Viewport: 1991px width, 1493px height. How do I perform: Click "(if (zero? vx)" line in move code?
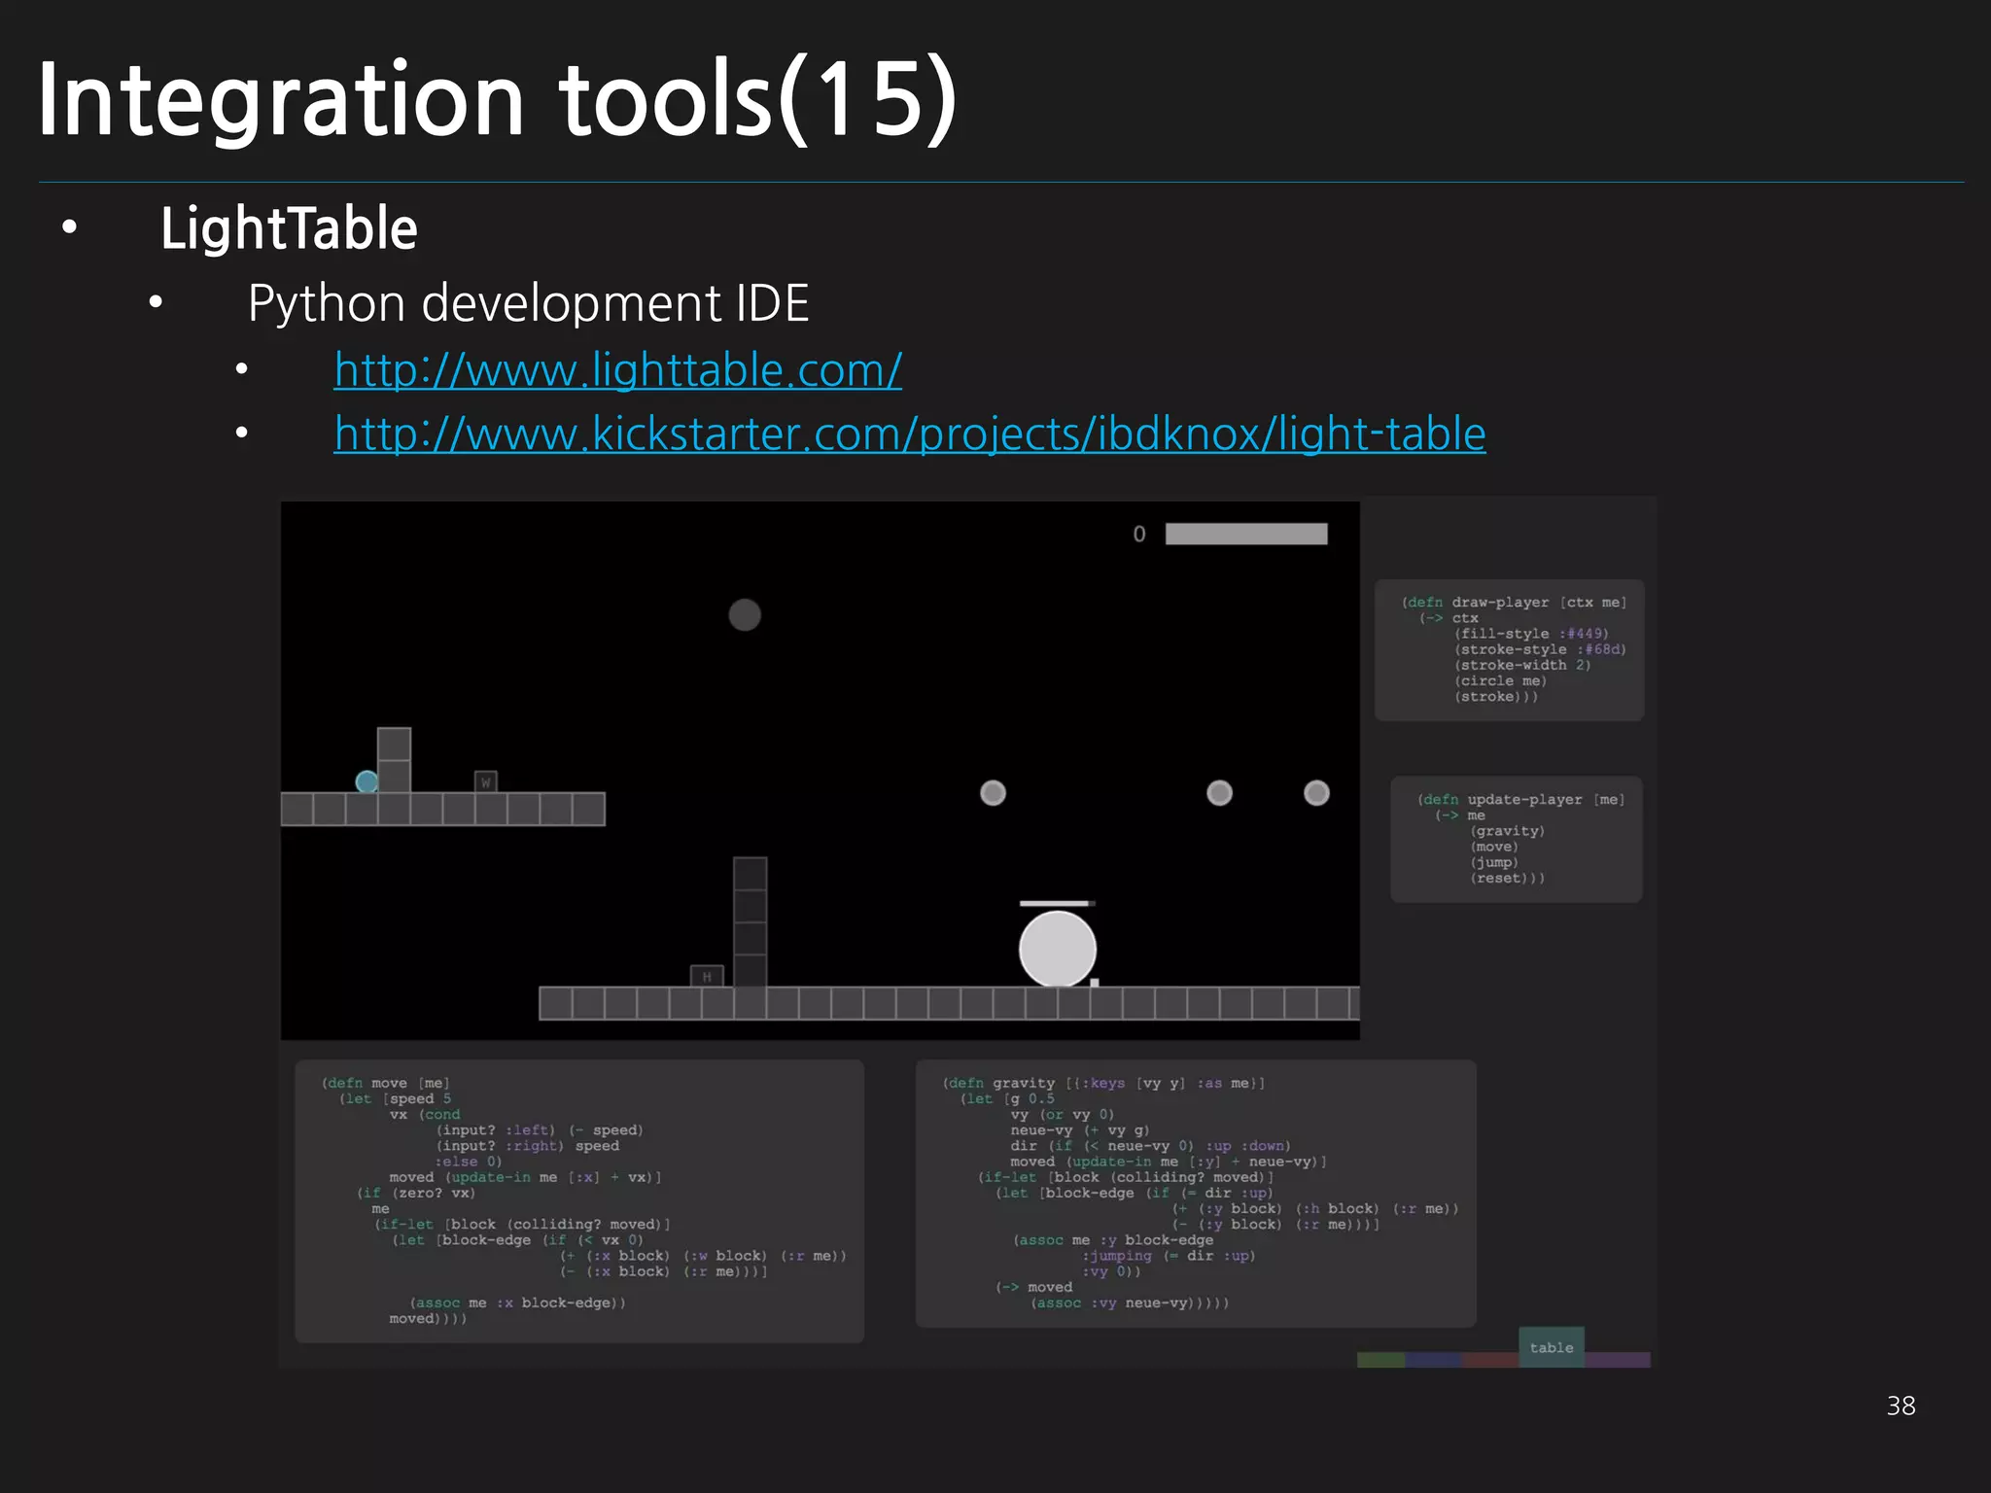(x=416, y=1193)
